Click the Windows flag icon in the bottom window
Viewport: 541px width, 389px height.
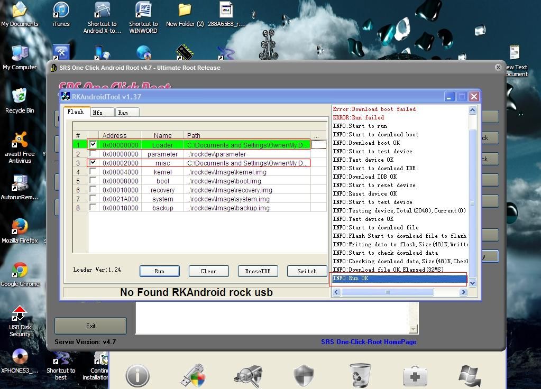point(470,376)
